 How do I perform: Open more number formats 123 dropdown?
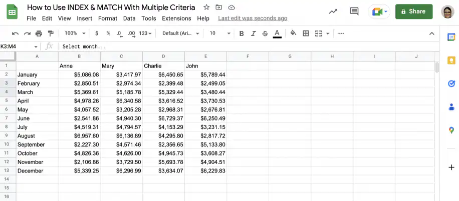(145, 33)
